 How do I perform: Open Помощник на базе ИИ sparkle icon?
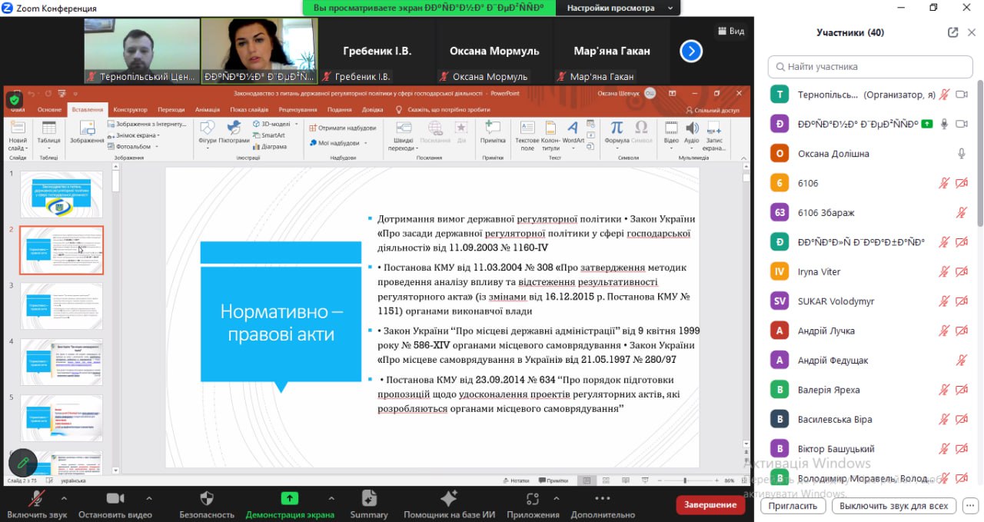[x=449, y=498]
